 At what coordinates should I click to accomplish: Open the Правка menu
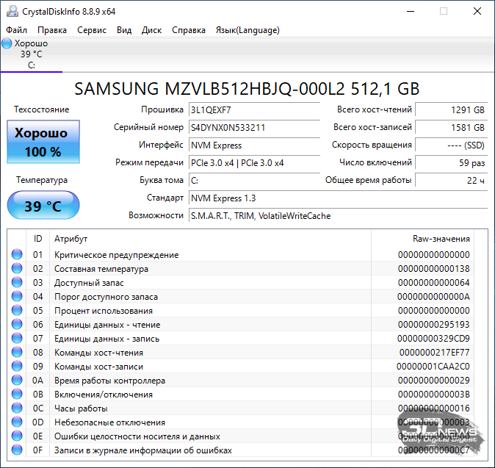(52, 30)
